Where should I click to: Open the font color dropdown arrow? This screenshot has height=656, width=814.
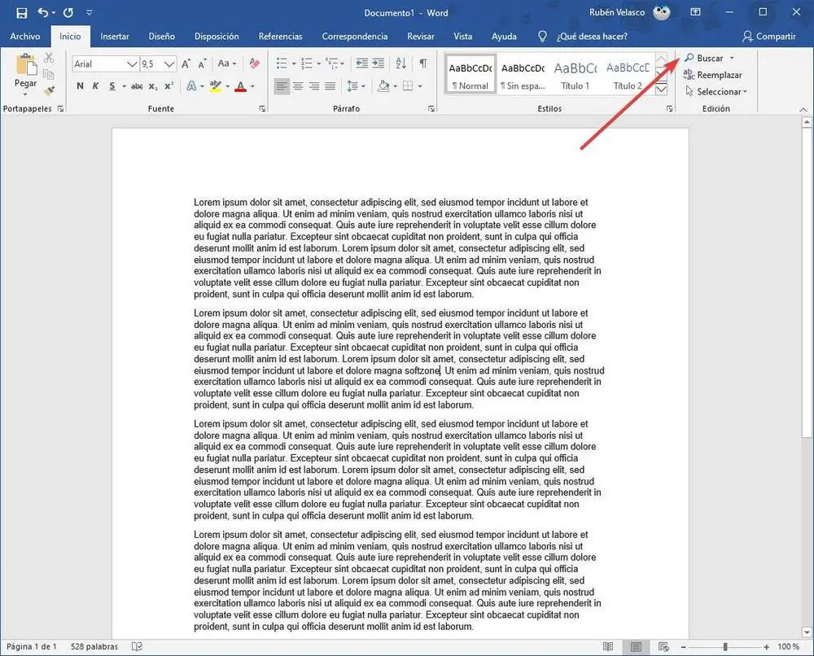click(253, 86)
